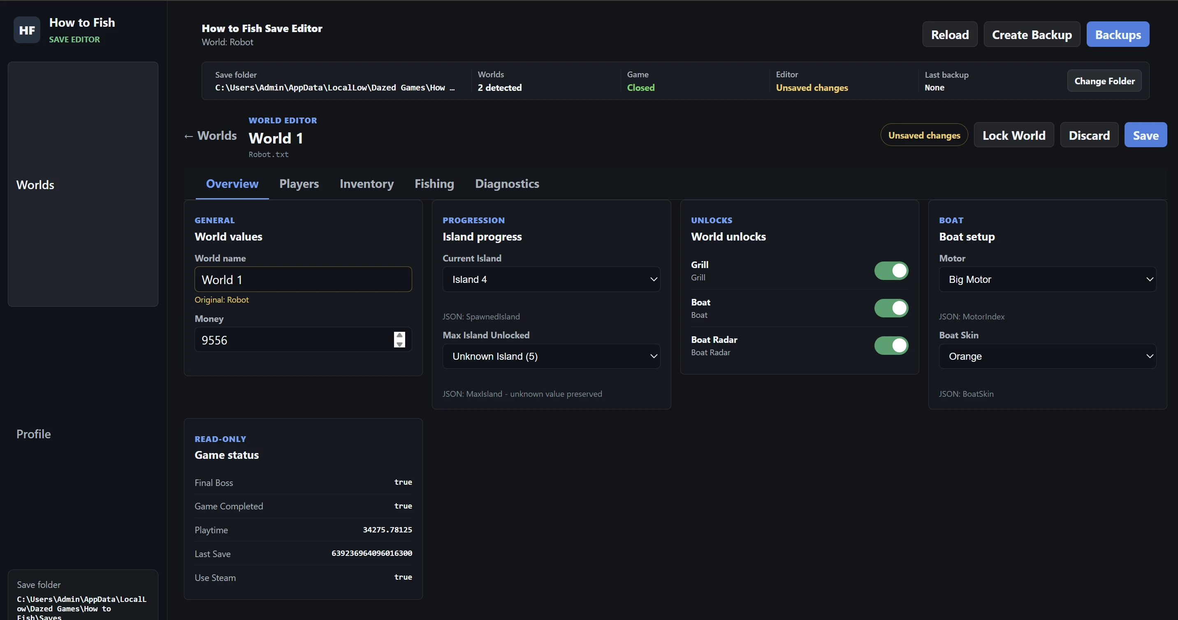
Task: Click the 'Original: Robot' hint text
Action: 221,300
